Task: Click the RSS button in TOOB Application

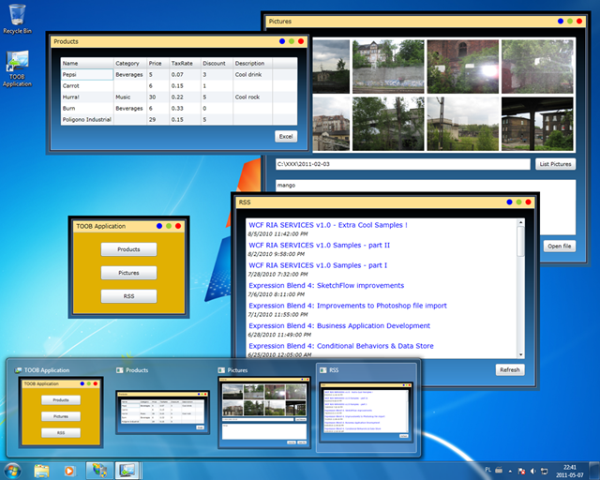Action: (128, 296)
